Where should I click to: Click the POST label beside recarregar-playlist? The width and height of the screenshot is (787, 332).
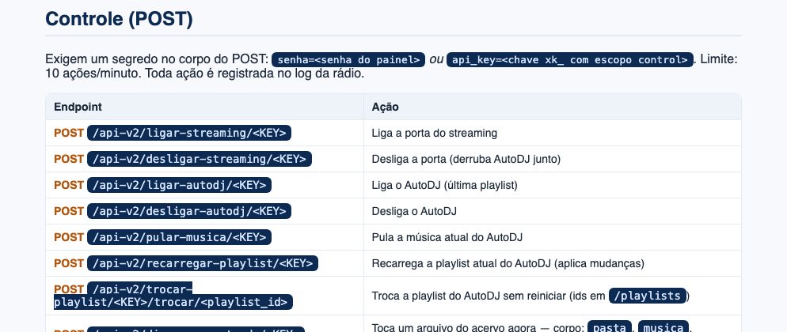pyautogui.click(x=69, y=263)
